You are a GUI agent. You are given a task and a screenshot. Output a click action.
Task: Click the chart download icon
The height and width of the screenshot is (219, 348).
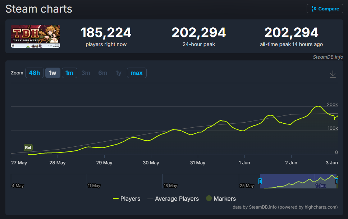(333, 74)
